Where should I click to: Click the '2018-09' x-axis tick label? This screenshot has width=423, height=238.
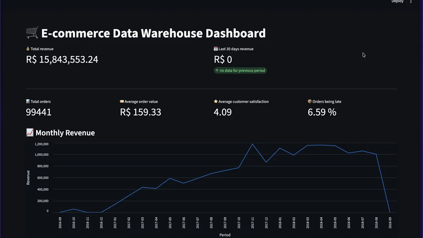390,223
